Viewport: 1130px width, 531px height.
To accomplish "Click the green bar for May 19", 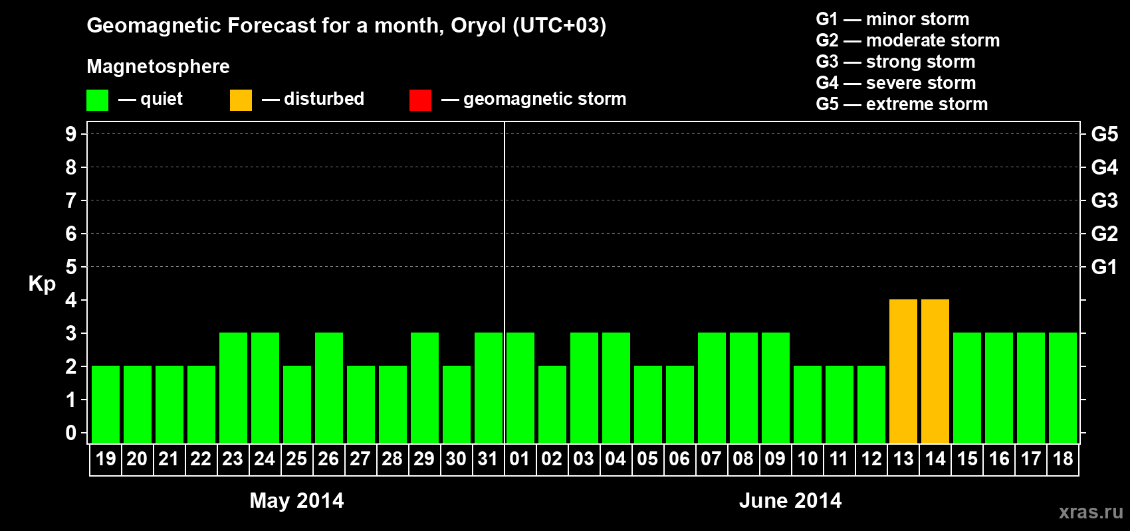I will (106, 405).
